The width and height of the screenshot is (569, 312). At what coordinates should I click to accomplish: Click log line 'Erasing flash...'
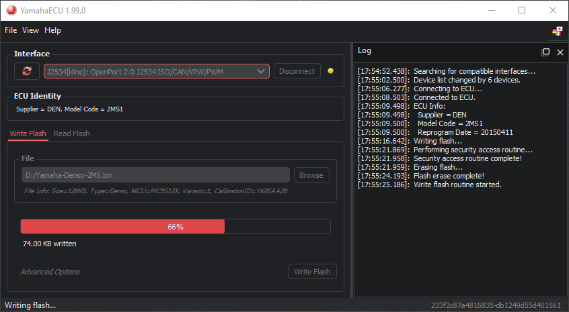click(410, 167)
